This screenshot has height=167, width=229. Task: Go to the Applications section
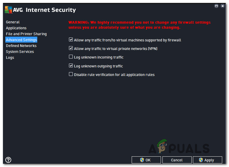[x=16, y=28]
